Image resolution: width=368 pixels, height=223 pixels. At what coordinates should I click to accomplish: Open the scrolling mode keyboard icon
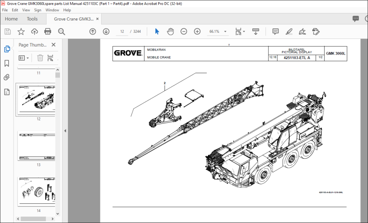tap(256, 32)
